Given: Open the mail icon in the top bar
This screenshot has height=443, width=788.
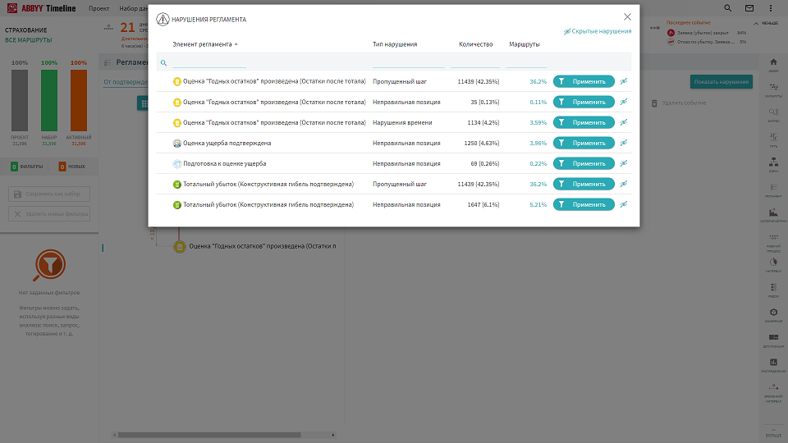Looking at the screenshot, I should 749,8.
